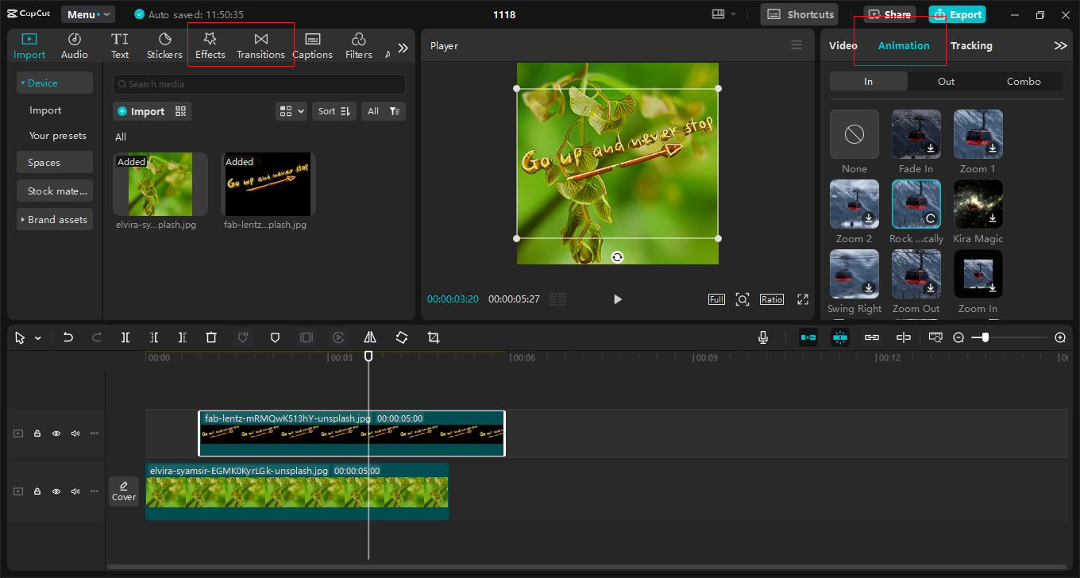Select the Kira Magic animation thumbnail
This screenshot has height=578, width=1080.
coord(978,204)
